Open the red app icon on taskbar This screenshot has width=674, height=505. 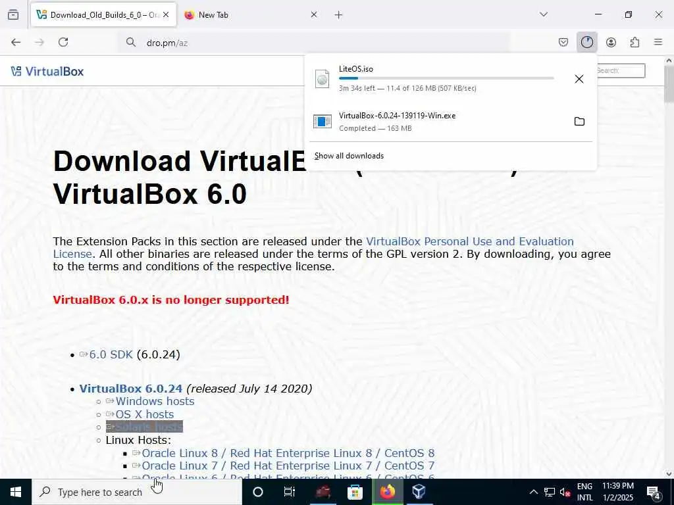[x=323, y=492]
